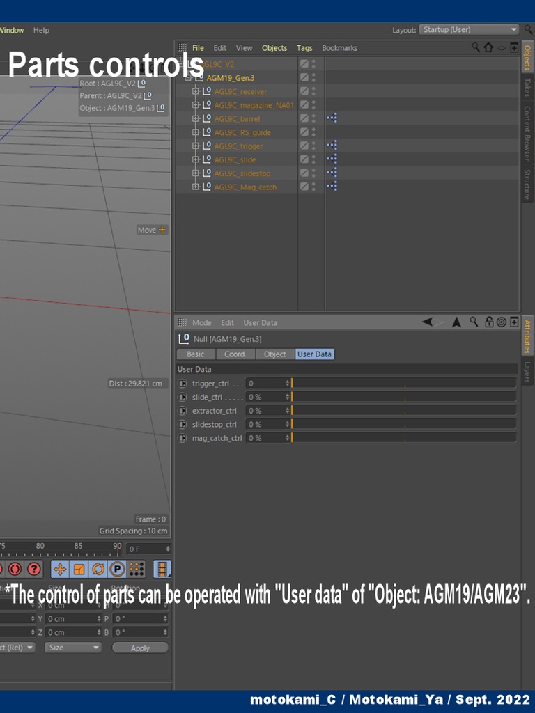The image size is (535, 713).
Task: Open the Size dropdown in Coordinates manager
Action: pos(72,647)
